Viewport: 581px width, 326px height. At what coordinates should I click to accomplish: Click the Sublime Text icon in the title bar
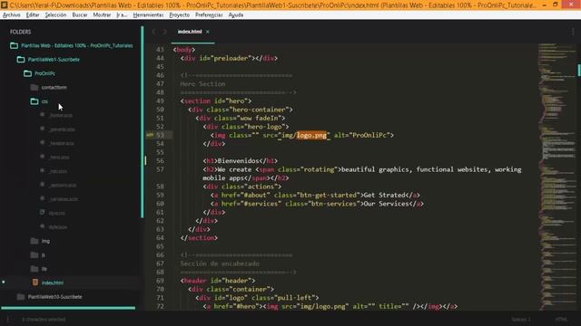pos(4,5)
